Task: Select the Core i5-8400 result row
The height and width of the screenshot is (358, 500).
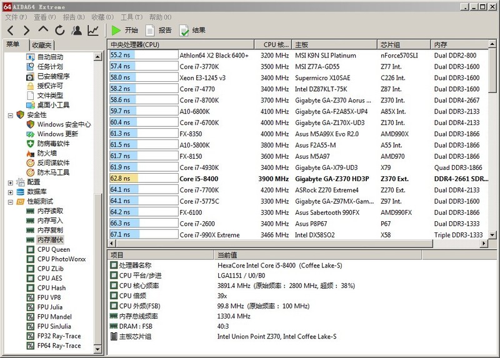Action: pos(299,179)
